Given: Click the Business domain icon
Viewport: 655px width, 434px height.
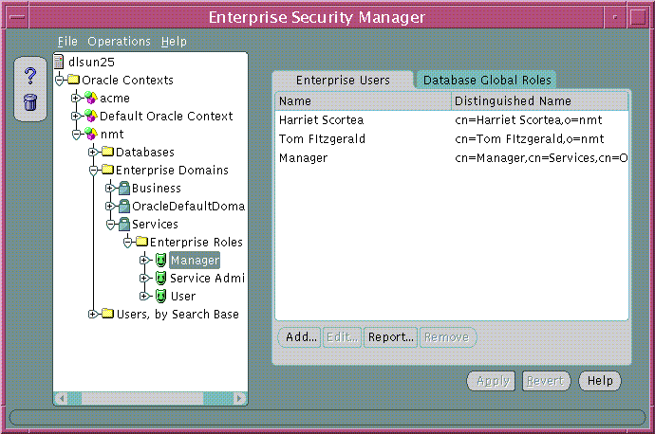Looking at the screenshot, I should pyautogui.click(x=124, y=189).
